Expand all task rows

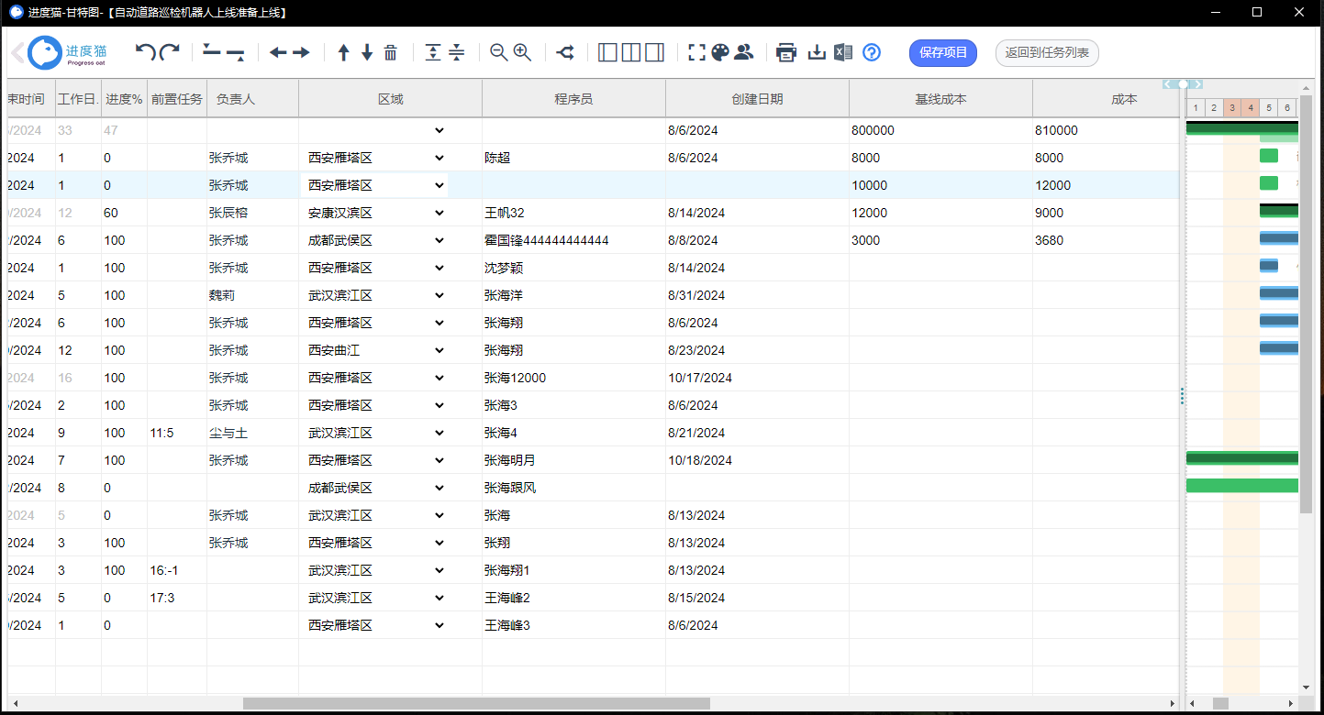pyautogui.click(x=433, y=53)
